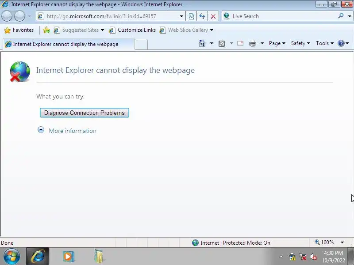The width and height of the screenshot is (354, 265).
Task: Open the recent pages dropdown arrow
Action: pos(30,16)
